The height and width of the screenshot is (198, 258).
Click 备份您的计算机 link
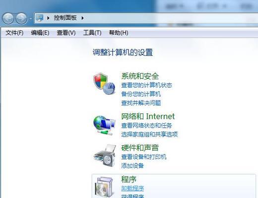(x=141, y=94)
